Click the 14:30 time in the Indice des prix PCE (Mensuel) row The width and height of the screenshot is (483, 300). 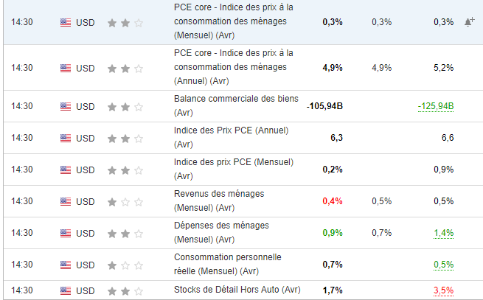pos(22,170)
